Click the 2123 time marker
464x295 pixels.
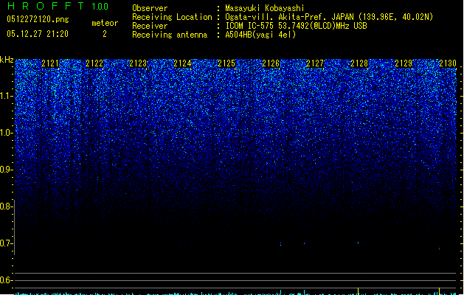(138, 63)
